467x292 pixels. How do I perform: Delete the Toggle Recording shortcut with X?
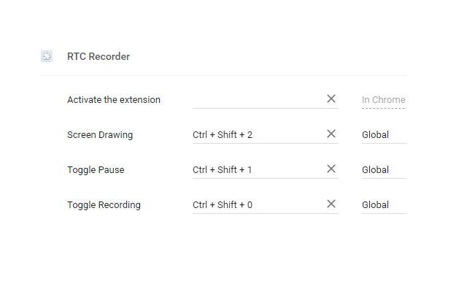(331, 204)
